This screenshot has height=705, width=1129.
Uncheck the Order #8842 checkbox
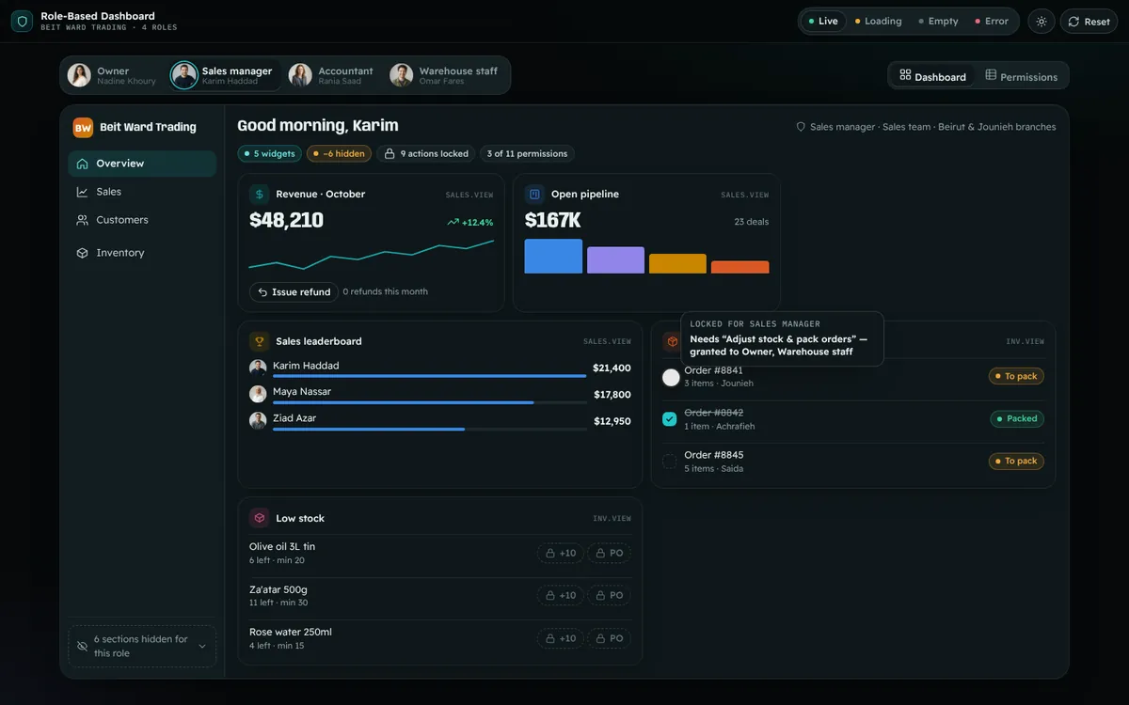click(x=670, y=419)
